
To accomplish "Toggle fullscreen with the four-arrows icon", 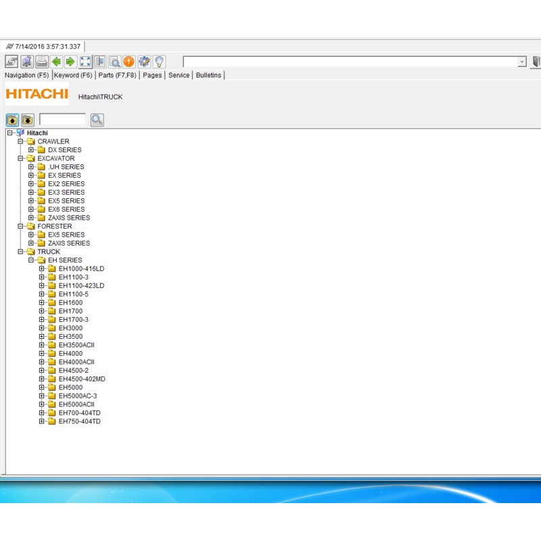I will tap(85, 62).
